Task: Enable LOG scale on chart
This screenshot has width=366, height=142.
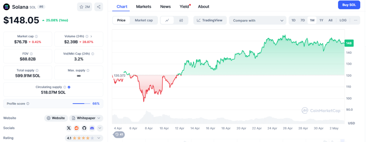Action: coord(343,20)
